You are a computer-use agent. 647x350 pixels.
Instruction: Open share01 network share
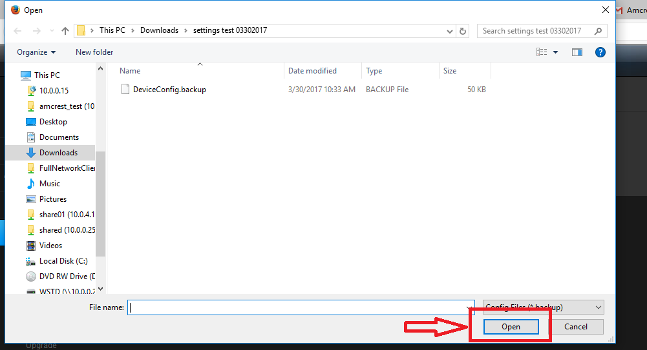click(67, 215)
